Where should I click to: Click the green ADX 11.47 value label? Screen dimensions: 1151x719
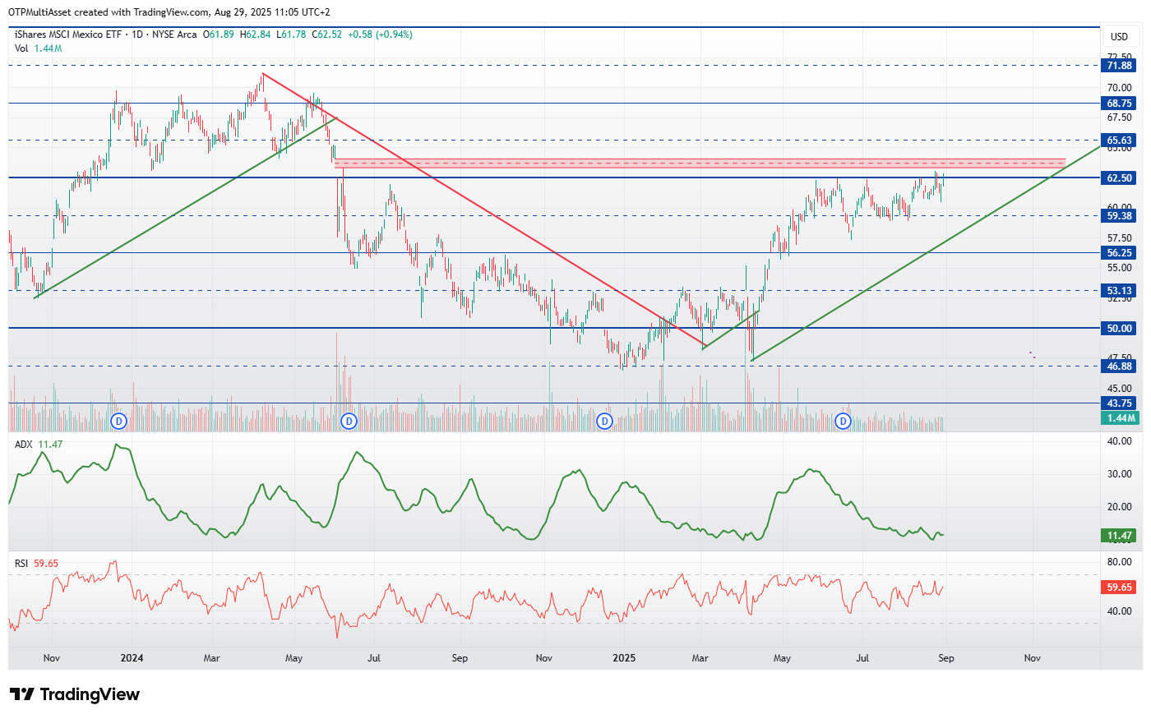tap(1119, 536)
